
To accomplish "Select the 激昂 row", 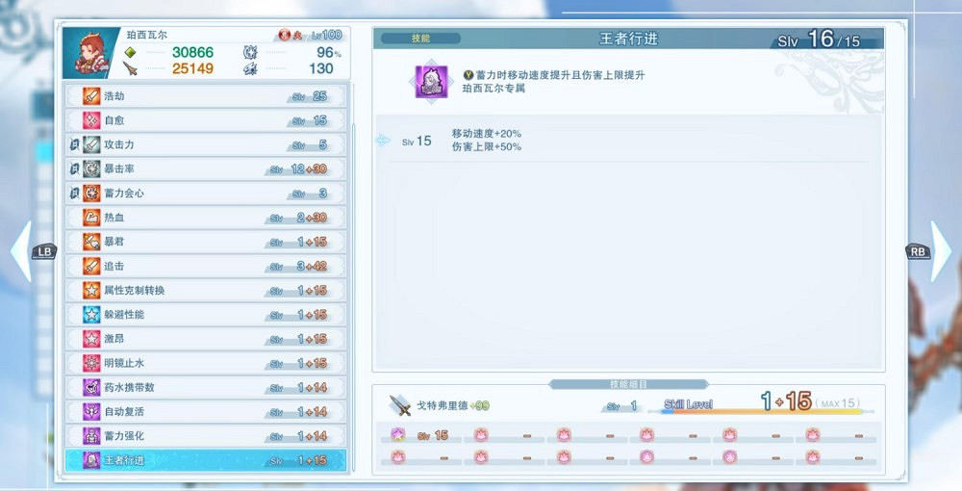I will tap(206, 339).
